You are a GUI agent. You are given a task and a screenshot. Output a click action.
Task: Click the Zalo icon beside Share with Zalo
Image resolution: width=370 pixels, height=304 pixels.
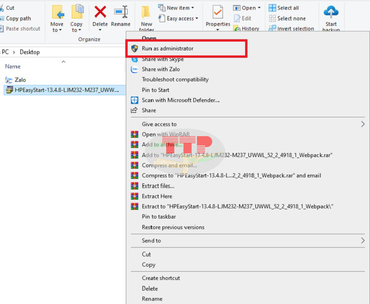click(x=135, y=69)
